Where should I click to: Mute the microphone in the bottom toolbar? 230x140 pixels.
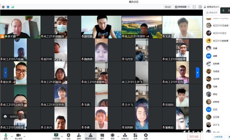(x=5, y=135)
